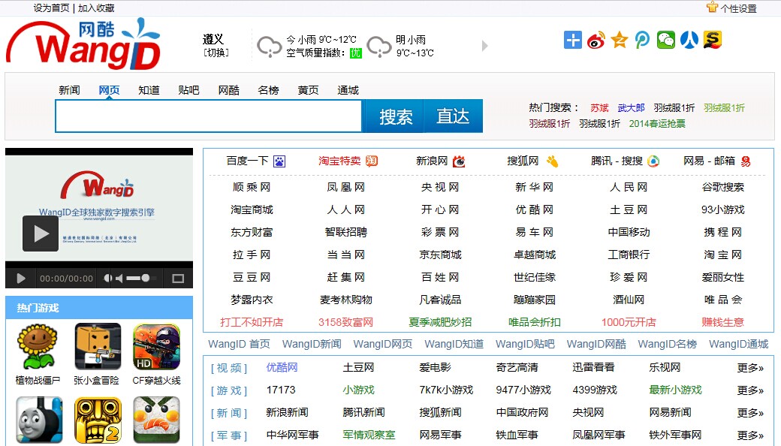Open the WangID通城 navigation link
Viewport: 781px width, 446px height.
(739, 344)
